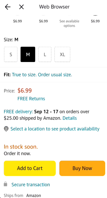The width and height of the screenshot is (107, 198).
Task: Open FREE Returns link
Action: (x=31, y=99)
